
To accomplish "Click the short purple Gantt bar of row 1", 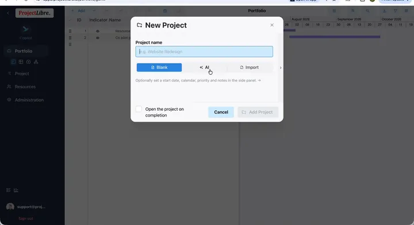I will 289,30.
